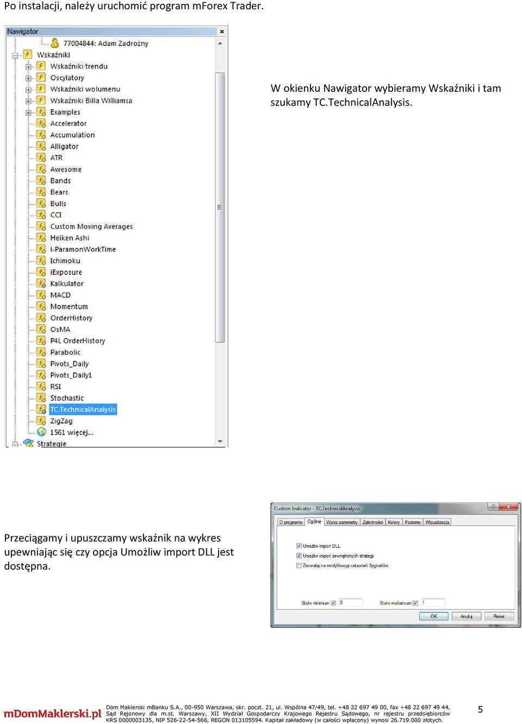Viewport: 522px width, 724px height.
Task: Click the Wskaźniki root folder icon
Action: coord(28,54)
